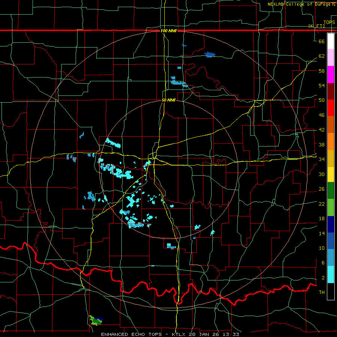Click the legend value "66"

point(322,42)
